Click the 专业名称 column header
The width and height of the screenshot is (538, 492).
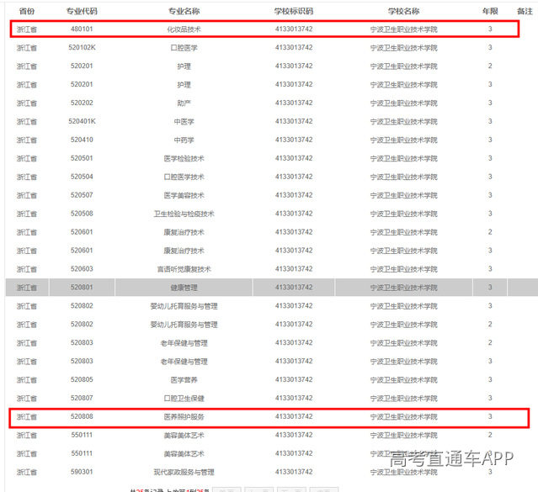pos(183,11)
